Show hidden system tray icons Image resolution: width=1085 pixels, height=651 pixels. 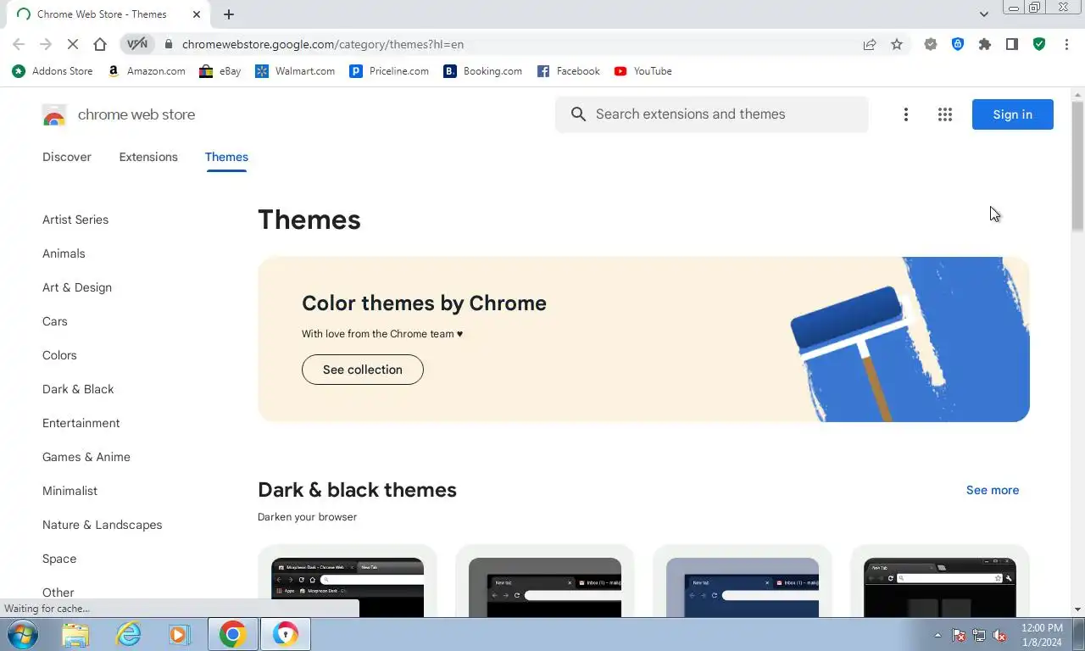coord(938,635)
